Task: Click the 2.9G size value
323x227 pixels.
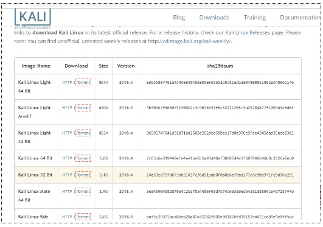Action: [x=103, y=191]
